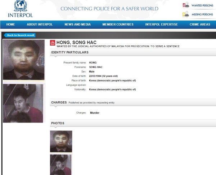Collapse the Photos section header
The image size is (216, 175).
pyautogui.click(x=58, y=123)
